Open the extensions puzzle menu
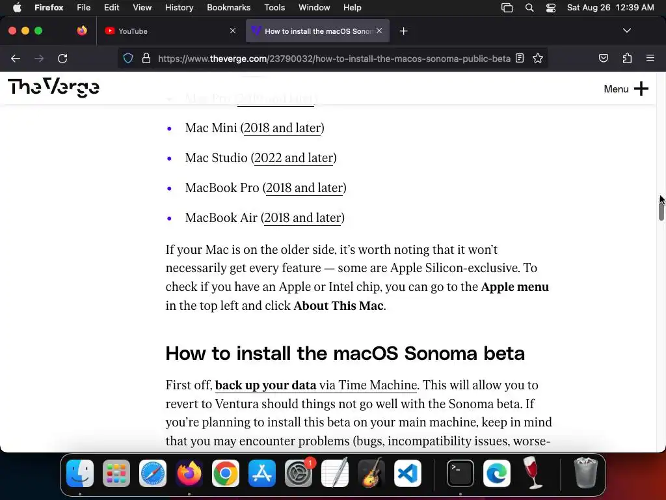The width and height of the screenshot is (666, 500). [x=627, y=58]
